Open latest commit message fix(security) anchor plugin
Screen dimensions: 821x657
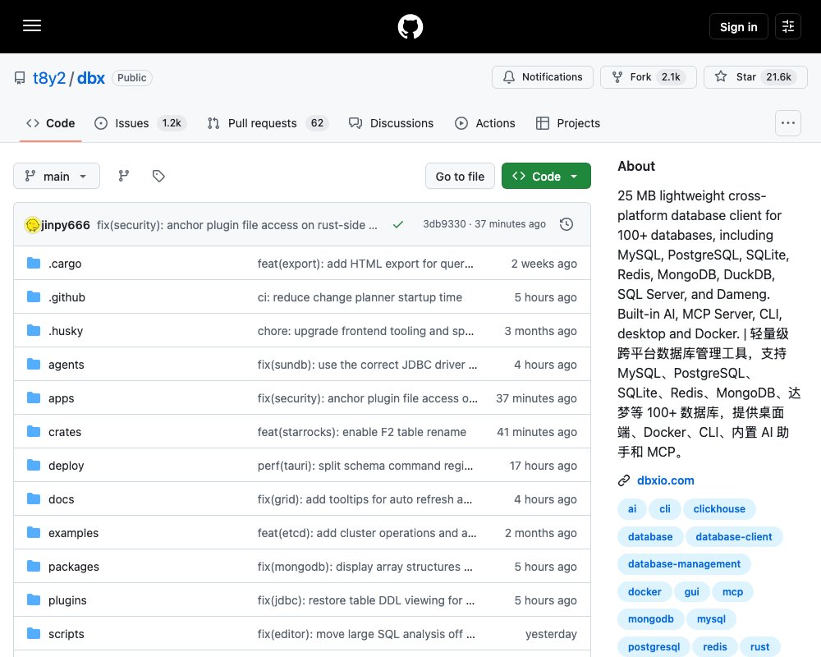point(236,225)
